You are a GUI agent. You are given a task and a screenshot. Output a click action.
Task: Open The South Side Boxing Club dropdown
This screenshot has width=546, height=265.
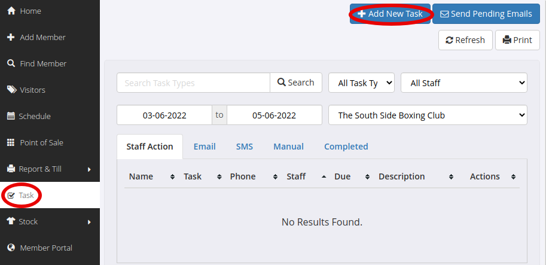click(x=428, y=115)
